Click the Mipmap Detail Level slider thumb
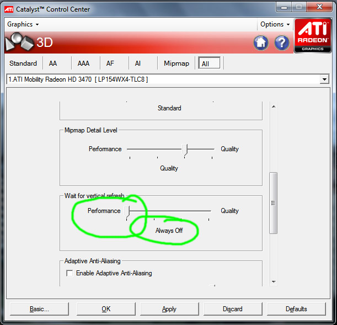Screen dimensions: 337x325 185,150
